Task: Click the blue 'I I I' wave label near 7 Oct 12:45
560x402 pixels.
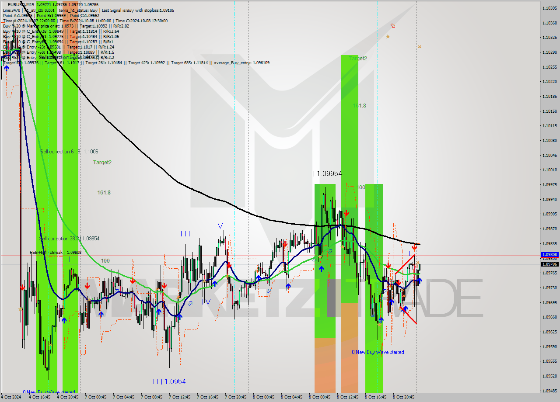Action: 185,234
